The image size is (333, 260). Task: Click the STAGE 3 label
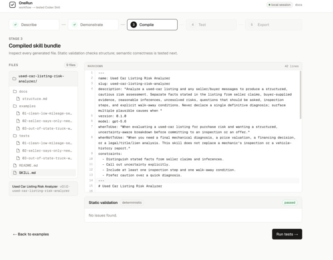coord(15,39)
